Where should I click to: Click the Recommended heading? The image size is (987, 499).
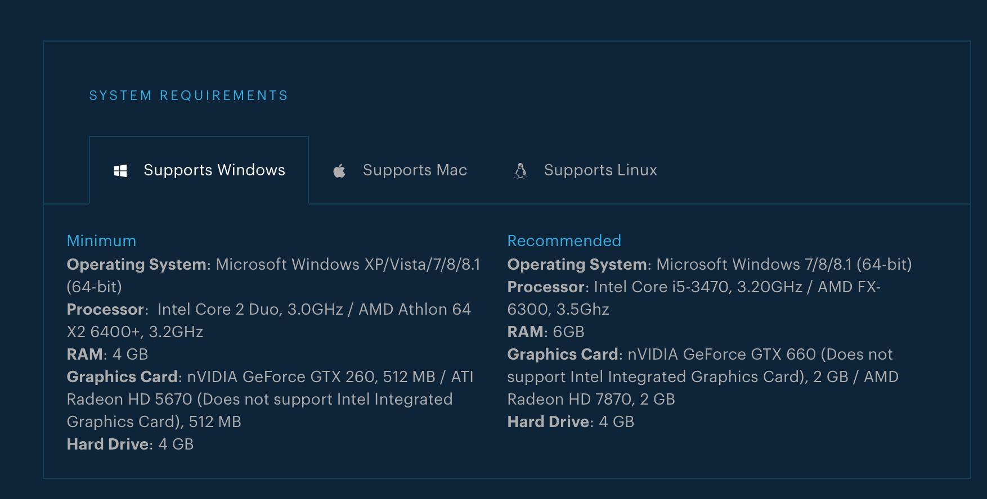tap(564, 241)
